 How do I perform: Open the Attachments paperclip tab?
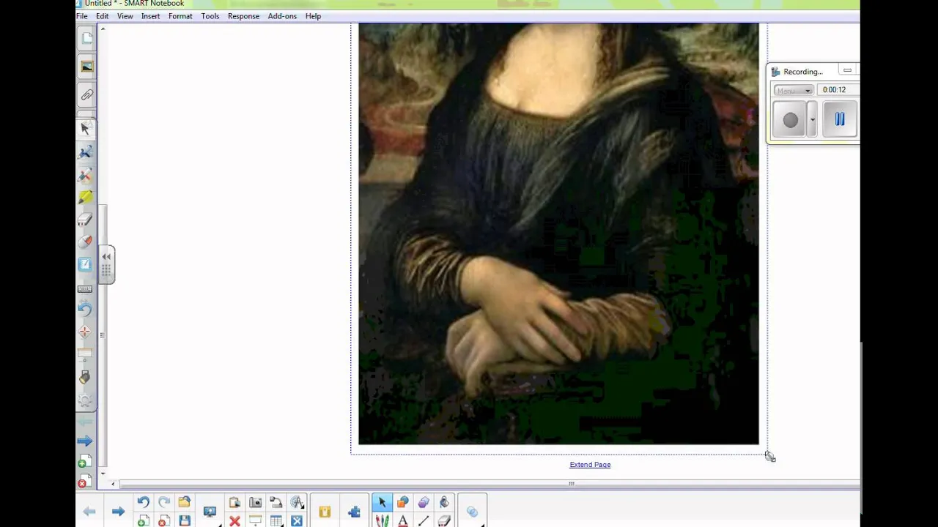click(87, 95)
